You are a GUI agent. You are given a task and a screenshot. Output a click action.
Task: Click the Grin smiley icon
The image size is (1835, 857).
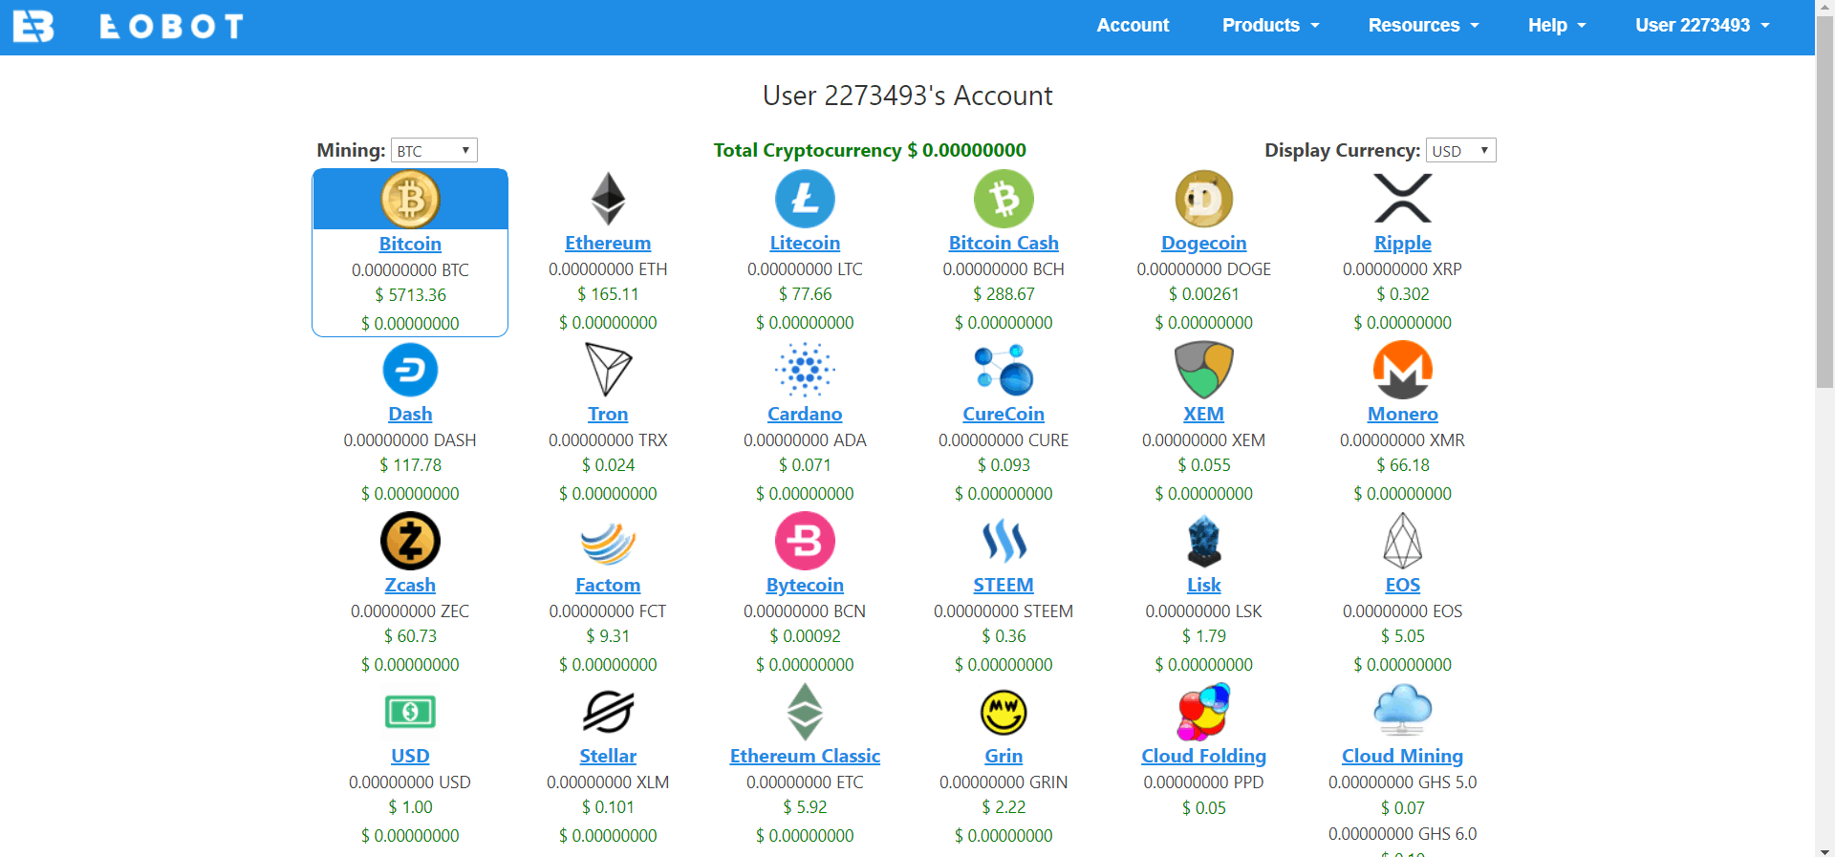pos(1004,712)
